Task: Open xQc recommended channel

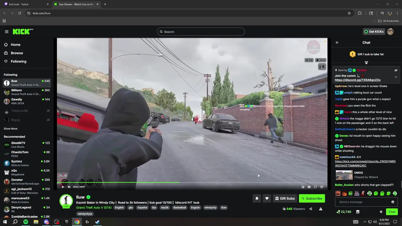Action: tap(27, 172)
